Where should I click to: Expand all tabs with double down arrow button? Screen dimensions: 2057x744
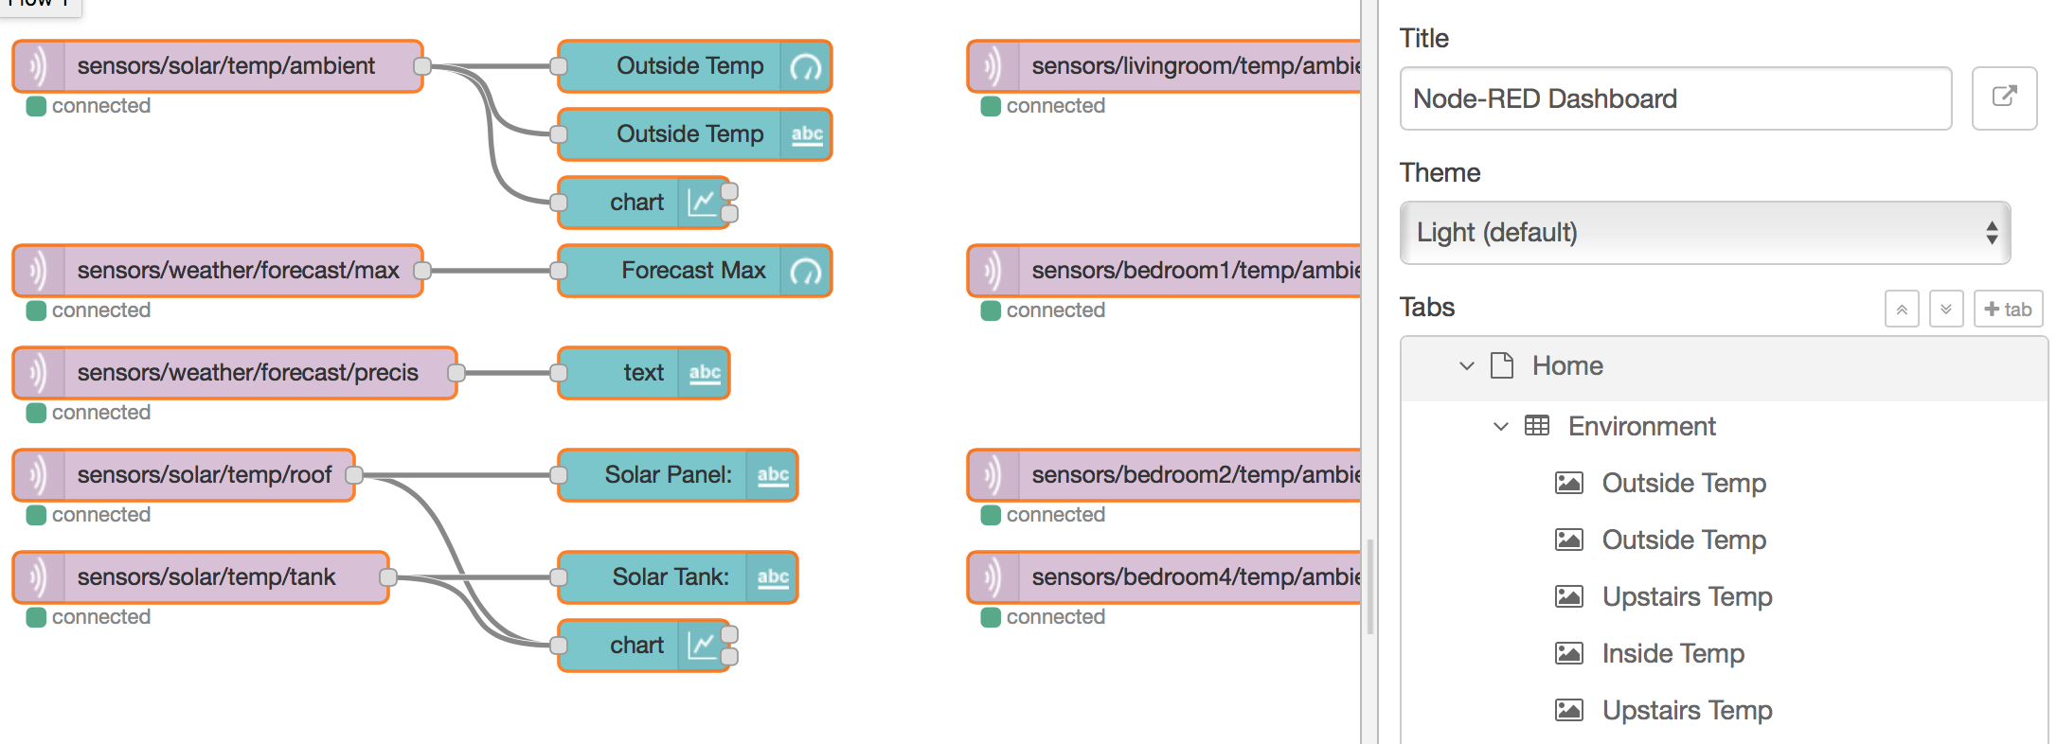click(1946, 310)
